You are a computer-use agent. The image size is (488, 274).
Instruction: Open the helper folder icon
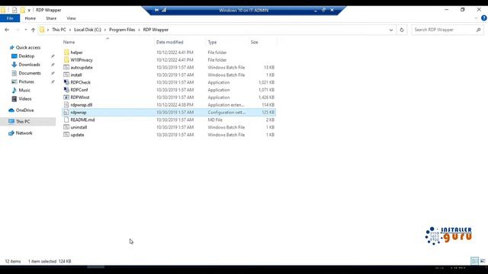point(66,53)
